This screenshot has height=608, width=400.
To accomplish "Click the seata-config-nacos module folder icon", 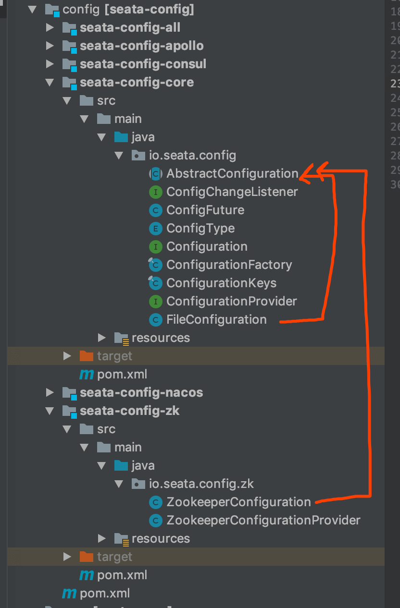I will [x=69, y=393].
